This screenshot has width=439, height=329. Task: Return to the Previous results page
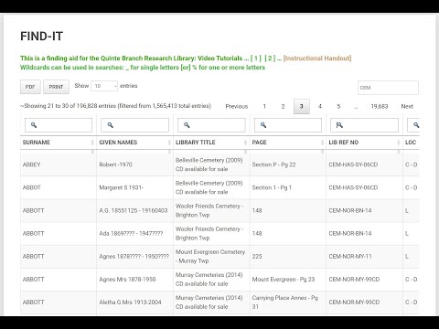tap(237, 106)
